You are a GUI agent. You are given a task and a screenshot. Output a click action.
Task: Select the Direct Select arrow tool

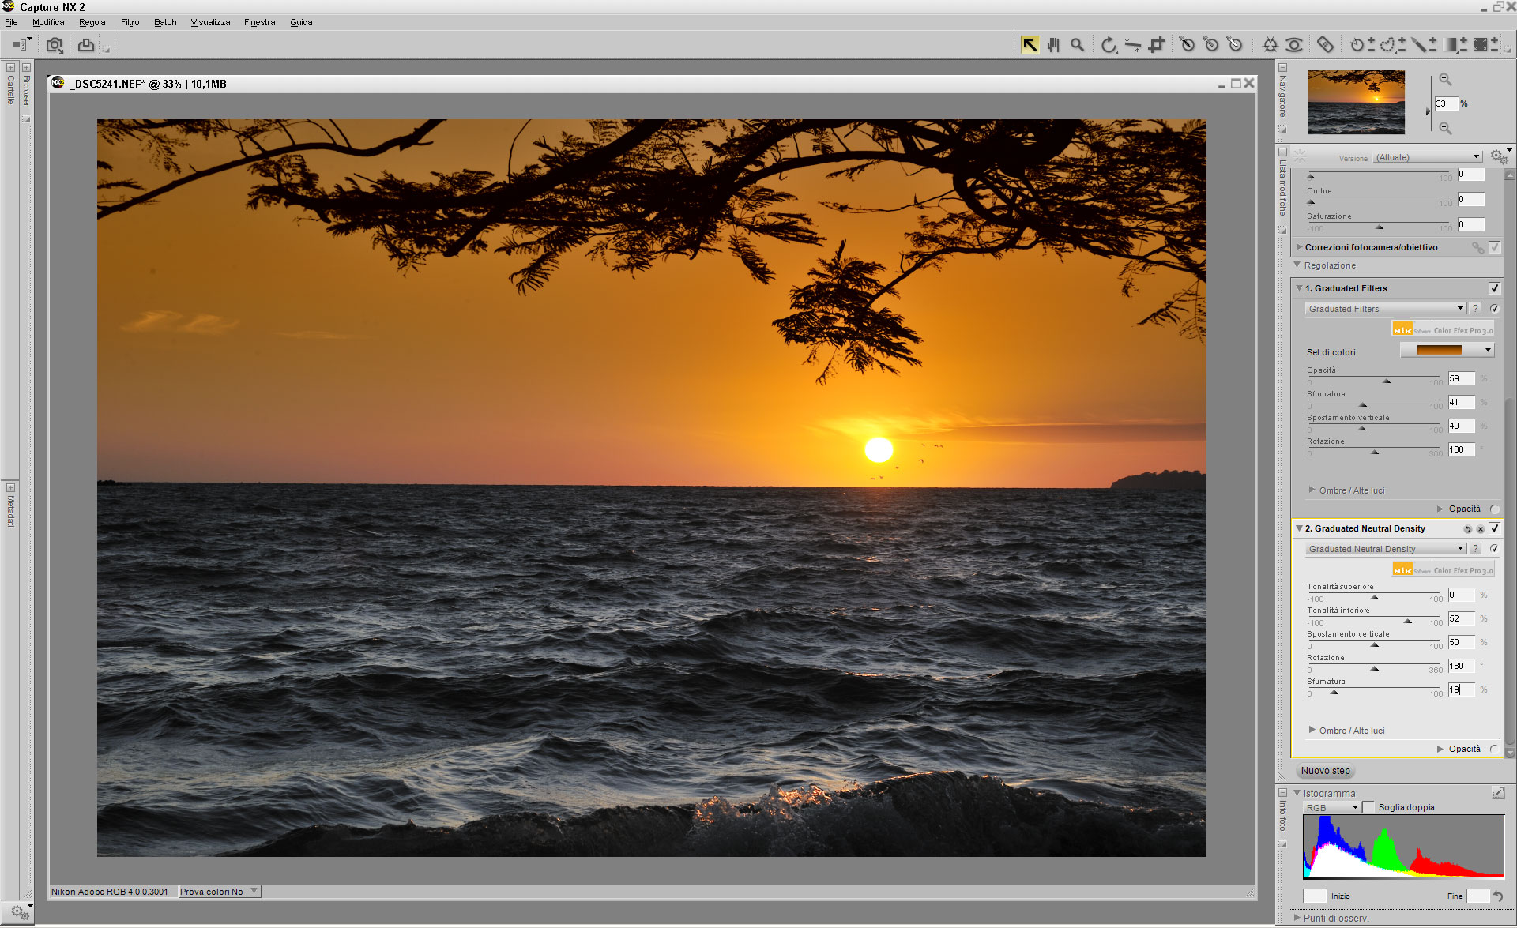click(x=1029, y=45)
